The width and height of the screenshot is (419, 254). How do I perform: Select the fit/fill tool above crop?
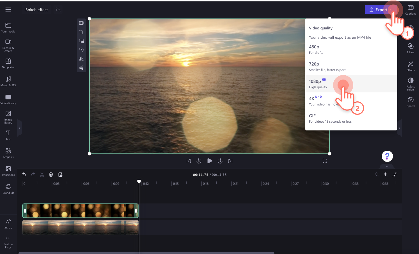pos(81,23)
